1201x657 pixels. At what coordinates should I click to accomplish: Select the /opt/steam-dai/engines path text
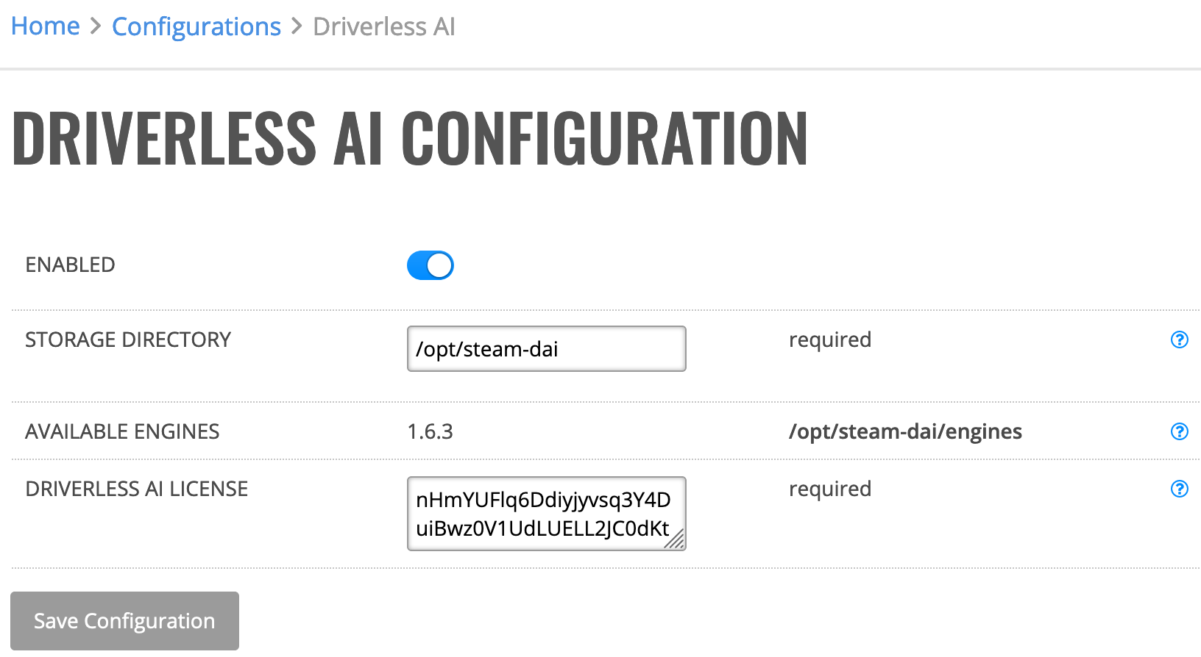click(905, 431)
